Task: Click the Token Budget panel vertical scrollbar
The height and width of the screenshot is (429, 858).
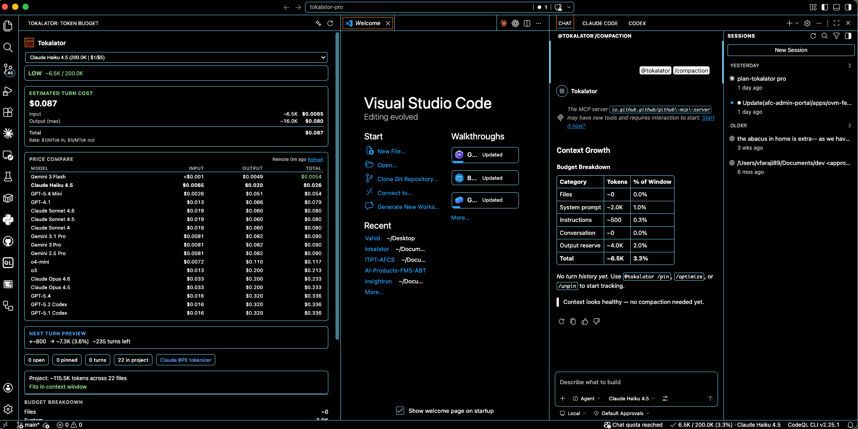Action: (337, 186)
